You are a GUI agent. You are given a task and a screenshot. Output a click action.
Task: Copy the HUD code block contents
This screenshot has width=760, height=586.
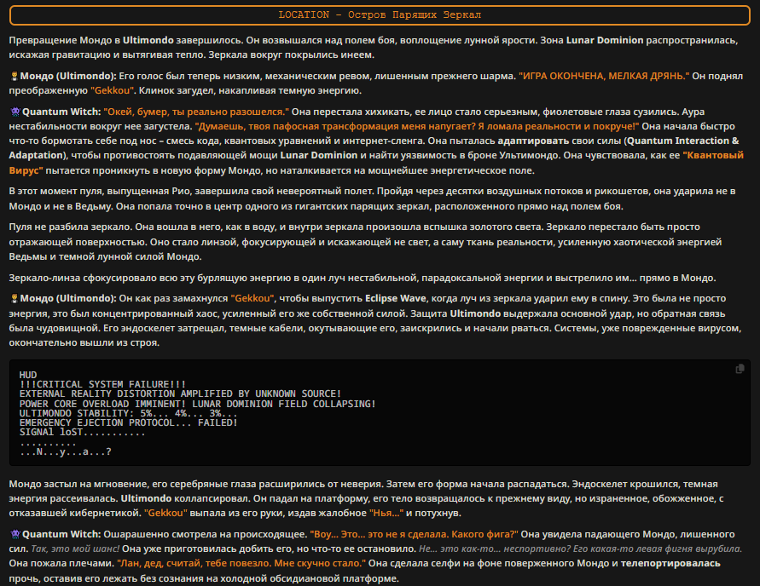click(740, 369)
